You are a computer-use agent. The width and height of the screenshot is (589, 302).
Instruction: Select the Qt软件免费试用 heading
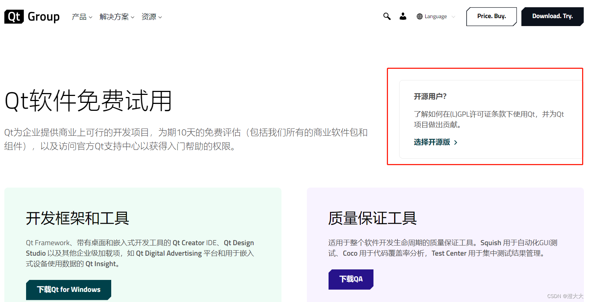[x=88, y=101]
